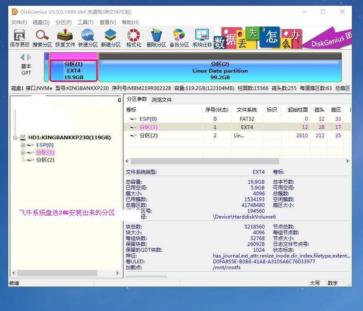
Task: Click the 文件系统 column header
Action: coord(247,110)
